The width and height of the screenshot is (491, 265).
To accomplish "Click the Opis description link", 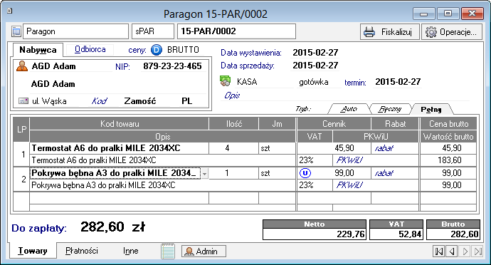I will pyautogui.click(x=232, y=95).
